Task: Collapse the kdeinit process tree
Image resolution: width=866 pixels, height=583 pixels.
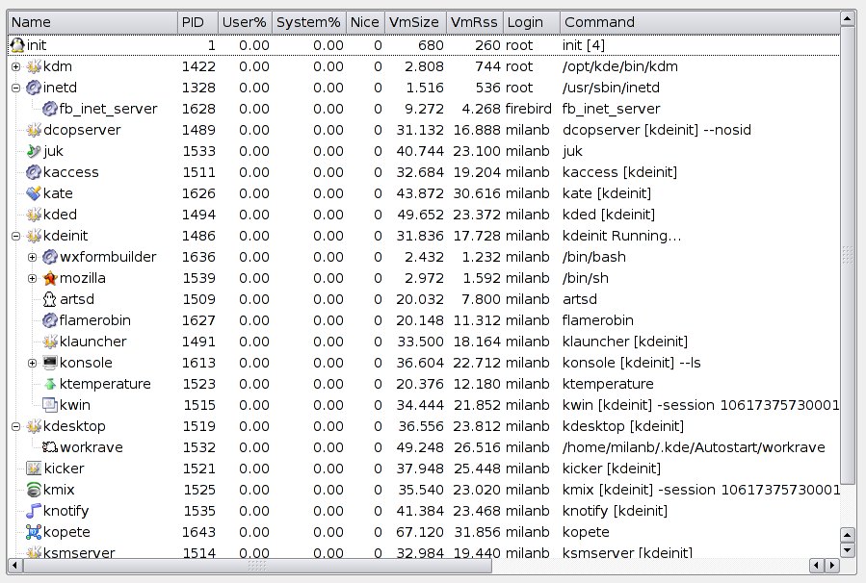Action: tap(15, 236)
